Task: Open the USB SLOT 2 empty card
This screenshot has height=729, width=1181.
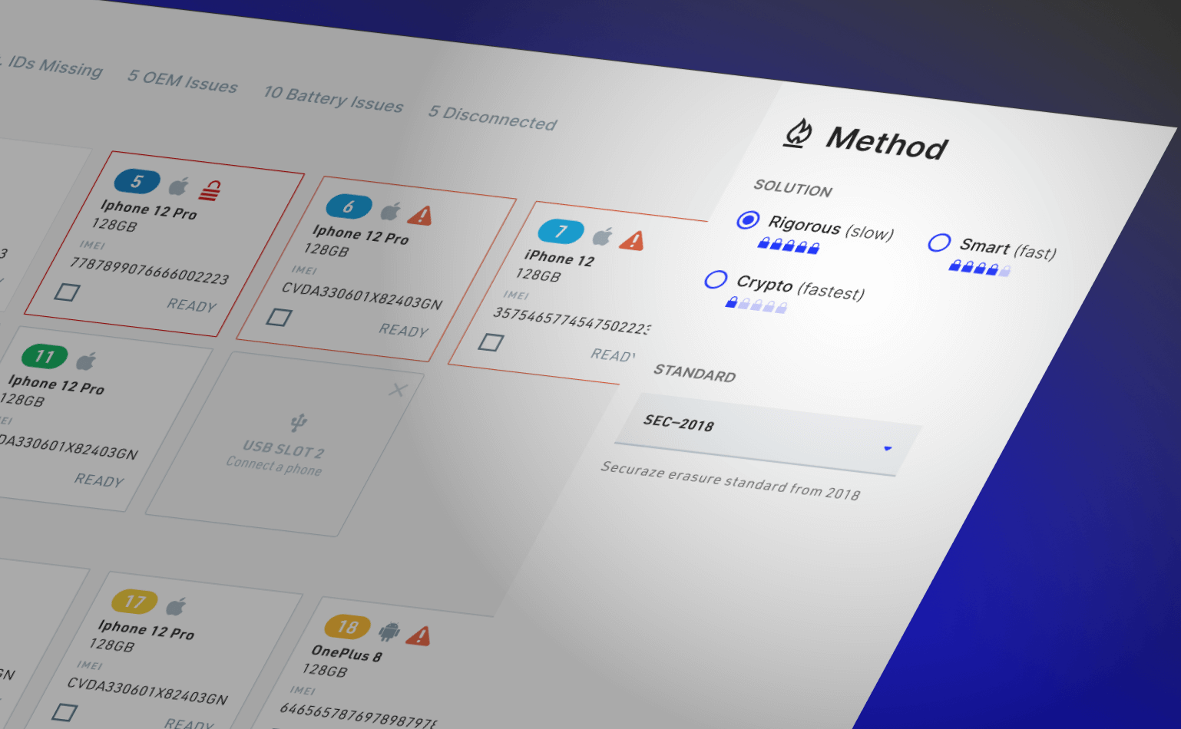Action: click(284, 444)
